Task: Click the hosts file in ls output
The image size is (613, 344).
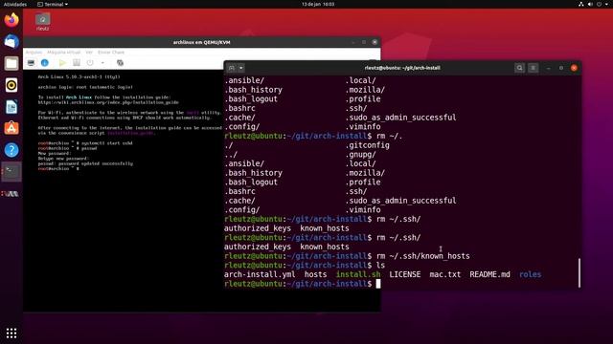Action: click(315, 274)
